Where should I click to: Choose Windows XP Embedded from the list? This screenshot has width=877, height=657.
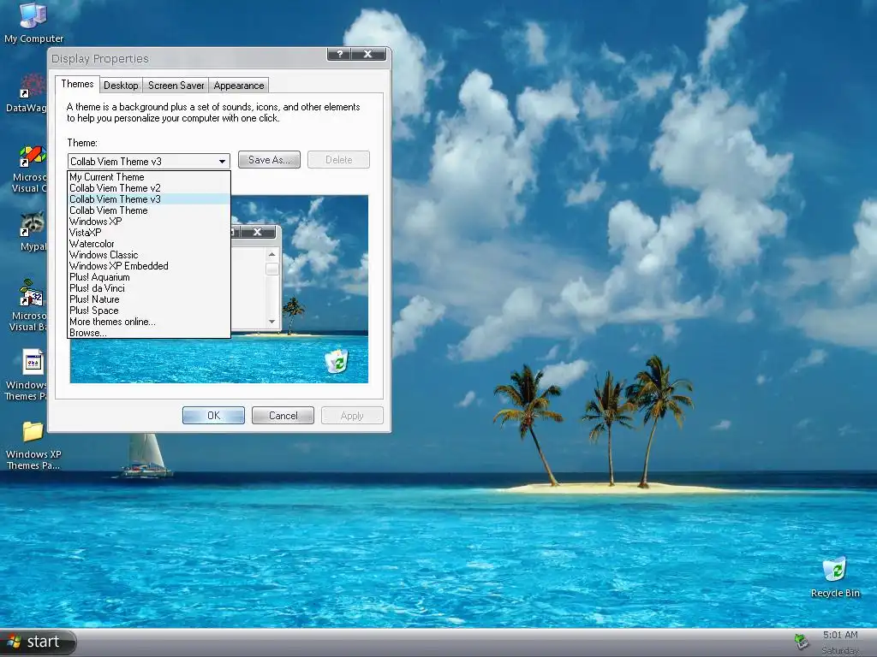tap(149, 267)
